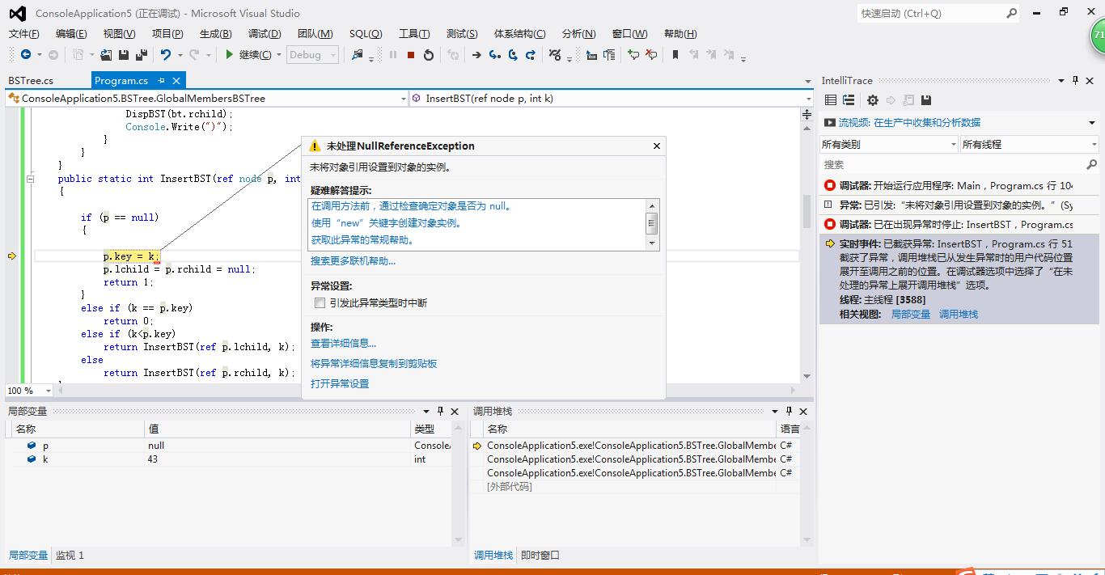Click the Step Out icon
The image size is (1105, 575).
pyautogui.click(x=531, y=55)
